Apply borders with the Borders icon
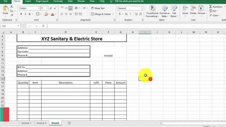226x127 pixels. (38, 14)
